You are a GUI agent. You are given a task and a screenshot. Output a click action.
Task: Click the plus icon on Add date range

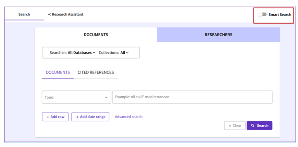[77, 117]
